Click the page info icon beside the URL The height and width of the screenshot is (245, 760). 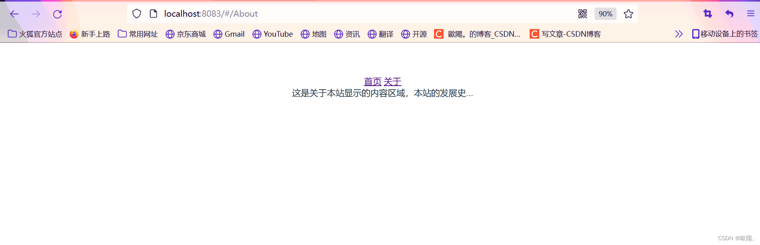coord(153,14)
